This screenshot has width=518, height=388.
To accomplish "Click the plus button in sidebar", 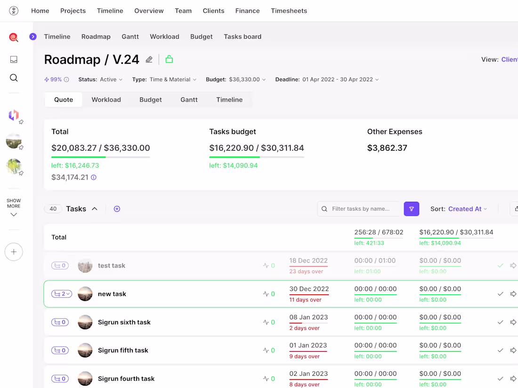I will [14, 252].
